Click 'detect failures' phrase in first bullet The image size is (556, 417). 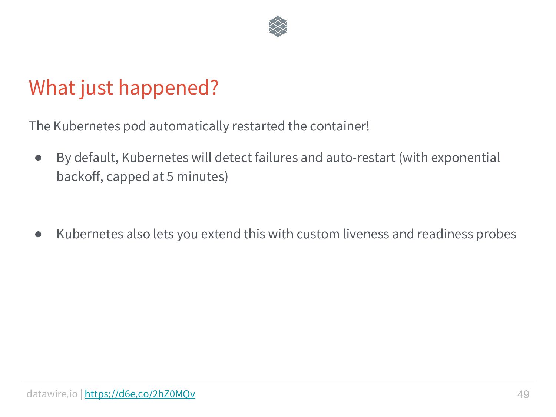point(256,158)
